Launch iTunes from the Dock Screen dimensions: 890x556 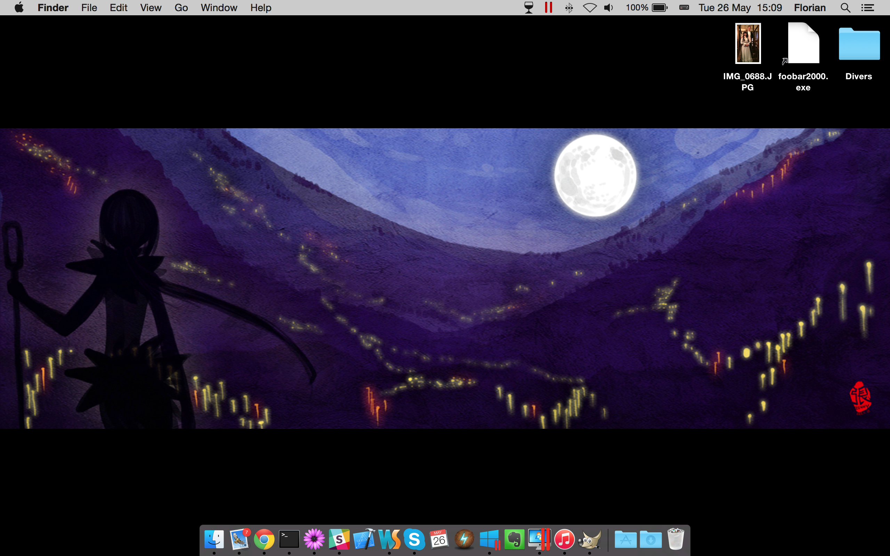pos(564,539)
